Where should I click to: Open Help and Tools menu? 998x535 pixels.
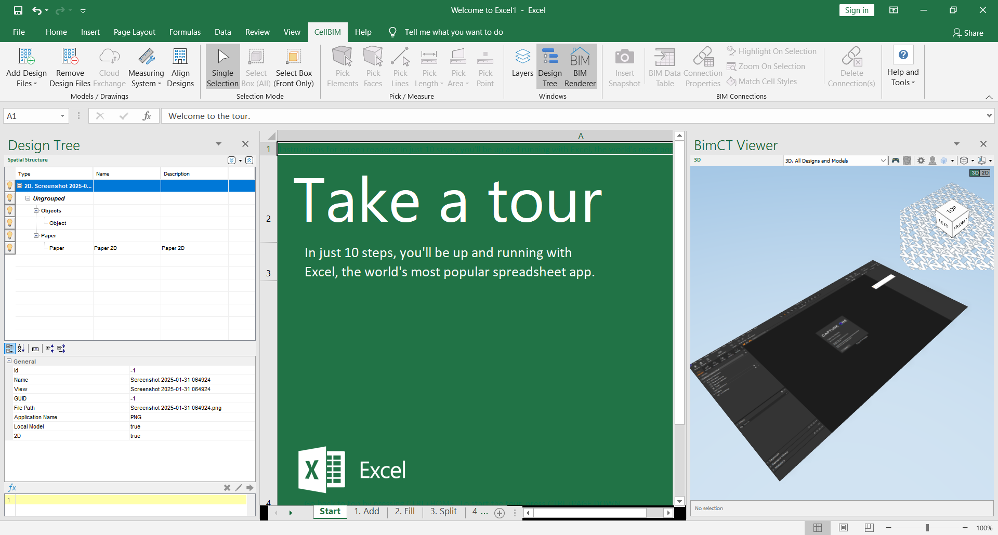coord(903,67)
